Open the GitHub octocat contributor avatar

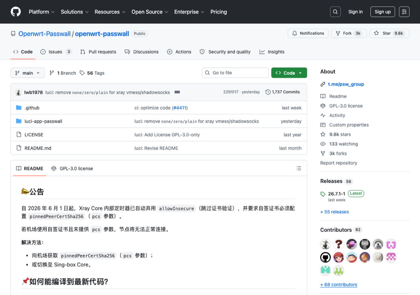click(x=325, y=258)
